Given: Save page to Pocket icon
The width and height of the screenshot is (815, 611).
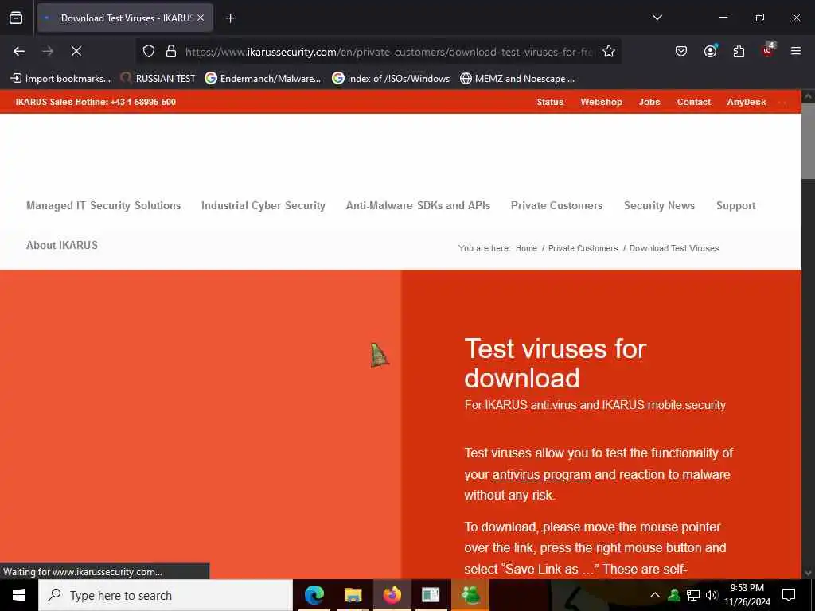Looking at the screenshot, I should click(681, 51).
